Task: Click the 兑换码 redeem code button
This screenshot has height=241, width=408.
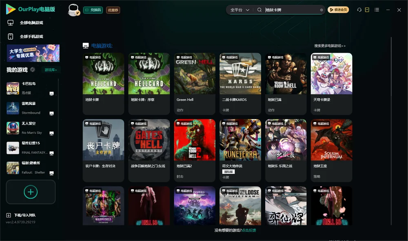Action: [93, 10]
